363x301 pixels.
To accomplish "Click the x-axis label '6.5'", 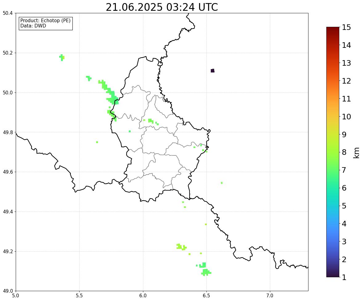I will [x=206, y=296].
